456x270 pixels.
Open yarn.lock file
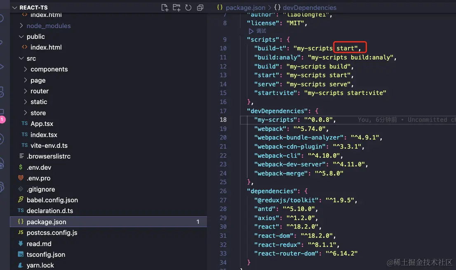[40, 265]
